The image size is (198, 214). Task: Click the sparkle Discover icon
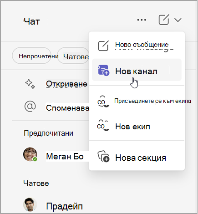point(30,84)
